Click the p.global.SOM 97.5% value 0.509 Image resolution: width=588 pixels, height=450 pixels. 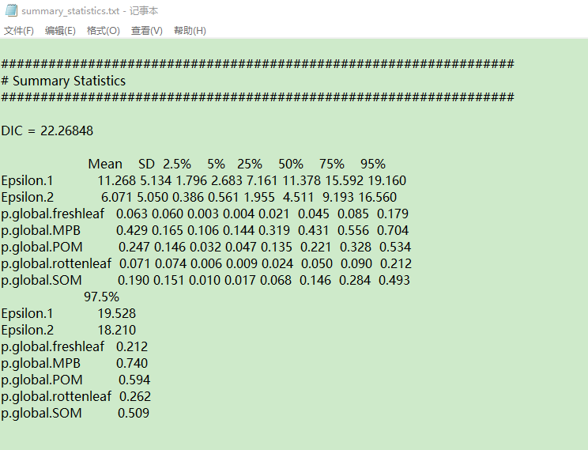(134, 413)
